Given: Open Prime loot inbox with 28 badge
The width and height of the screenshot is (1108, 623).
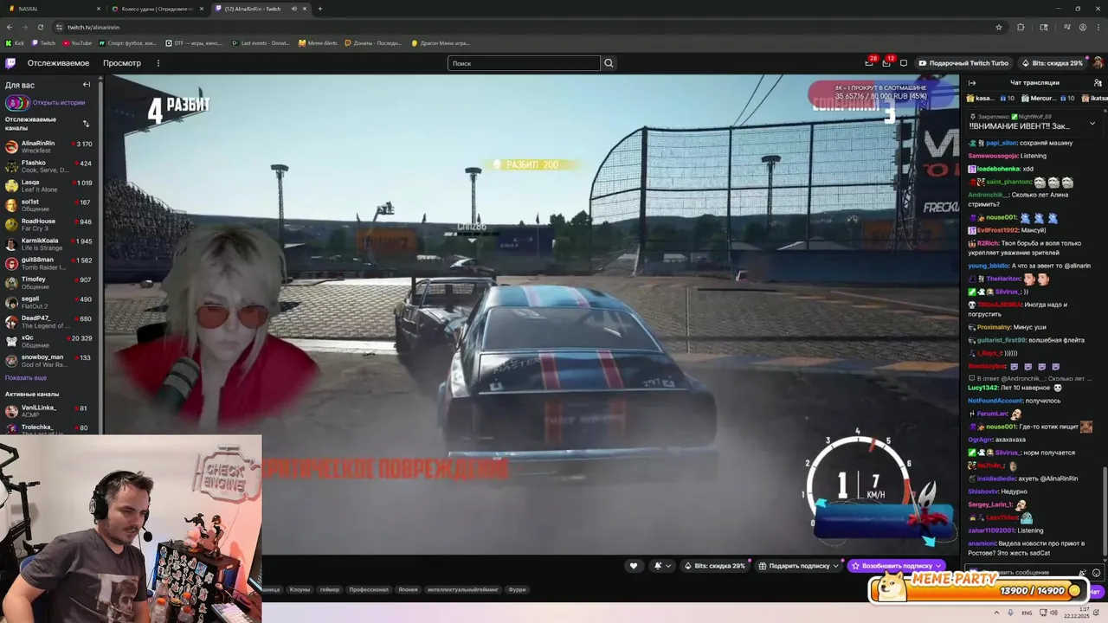Looking at the screenshot, I should point(869,63).
